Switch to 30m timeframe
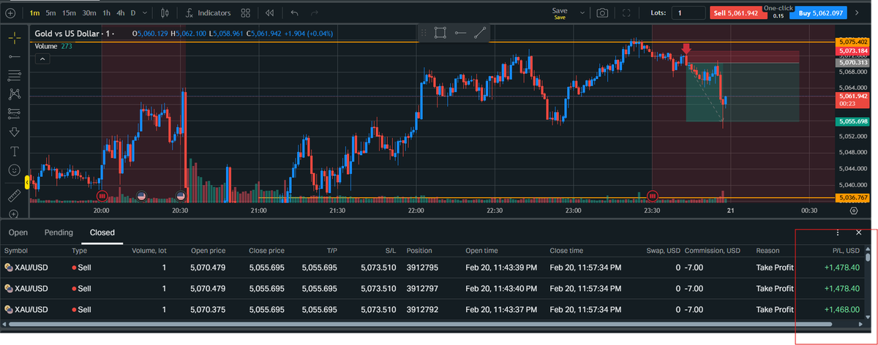This screenshot has width=878, height=345. [89, 12]
